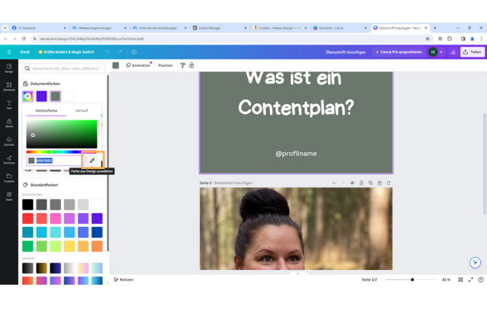
Task: Add new document color with plus swatch
Action: pyautogui.click(x=28, y=96)
